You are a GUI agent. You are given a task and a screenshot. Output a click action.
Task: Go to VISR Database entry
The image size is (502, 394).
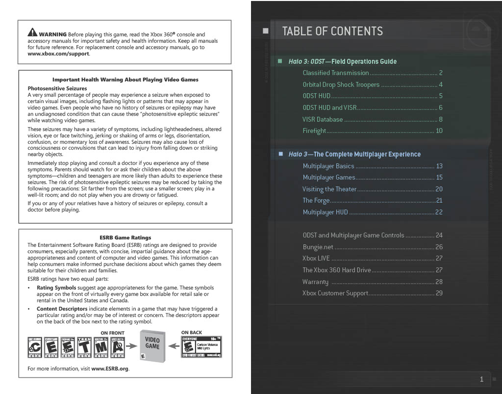(373, 120)
